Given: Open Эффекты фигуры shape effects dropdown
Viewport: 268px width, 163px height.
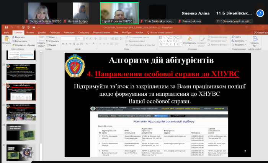Looking at the screenshot, I should click(218, 45).
